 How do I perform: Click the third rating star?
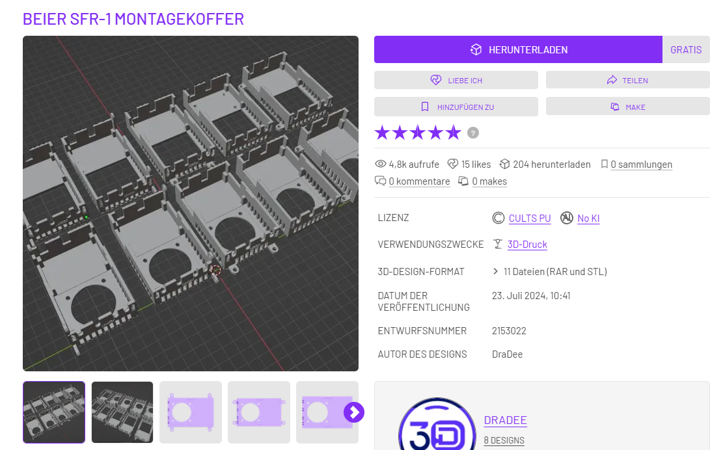418,133
